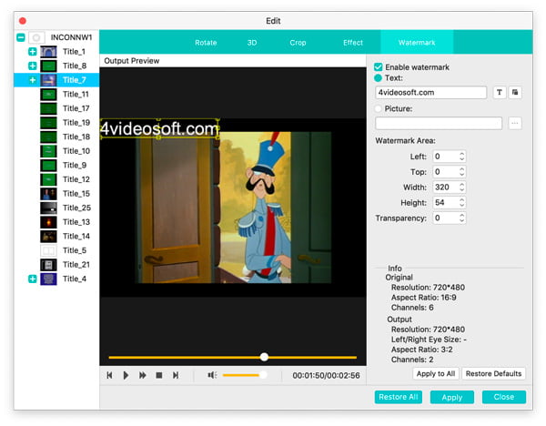Select the Title_15 thumbnail
The height and width of the screenshot is (426, 546).
48,194
